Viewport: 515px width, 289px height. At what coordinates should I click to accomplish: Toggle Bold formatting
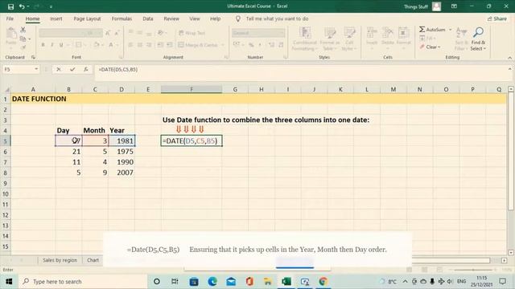click(x=43, y=45)
